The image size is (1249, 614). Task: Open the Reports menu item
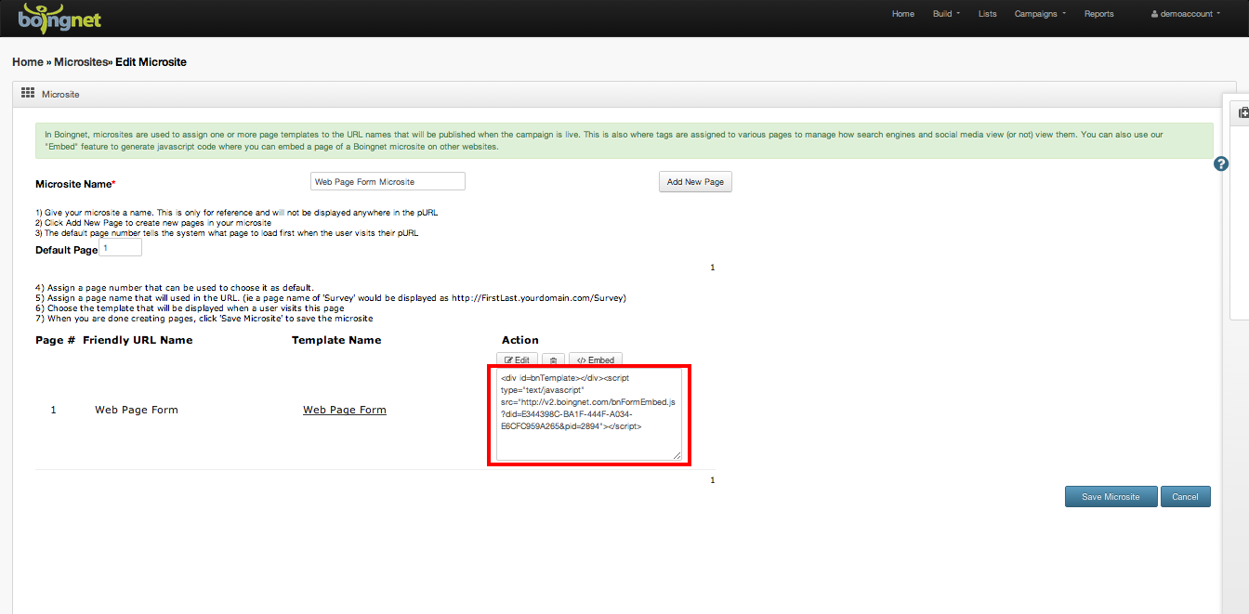(x=1098, y=14)
